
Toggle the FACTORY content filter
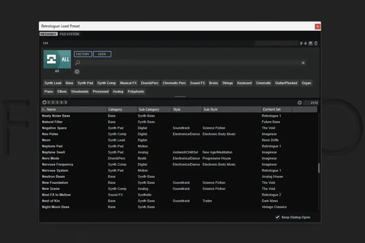click(83, 54)
